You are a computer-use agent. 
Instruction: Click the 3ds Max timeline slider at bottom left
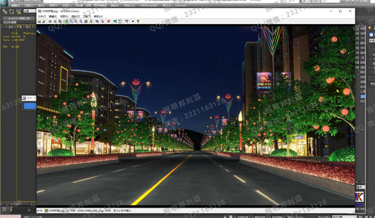coord(16,204)
